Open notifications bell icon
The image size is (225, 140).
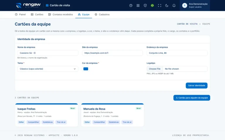174,6
